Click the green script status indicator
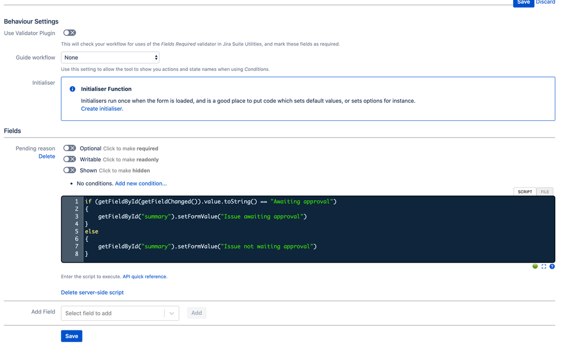This screenshot has height=353, width=562. coord(535,266)
